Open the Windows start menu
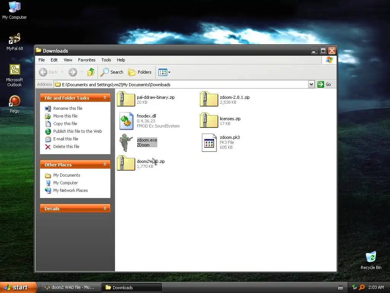 click(18, 287)
